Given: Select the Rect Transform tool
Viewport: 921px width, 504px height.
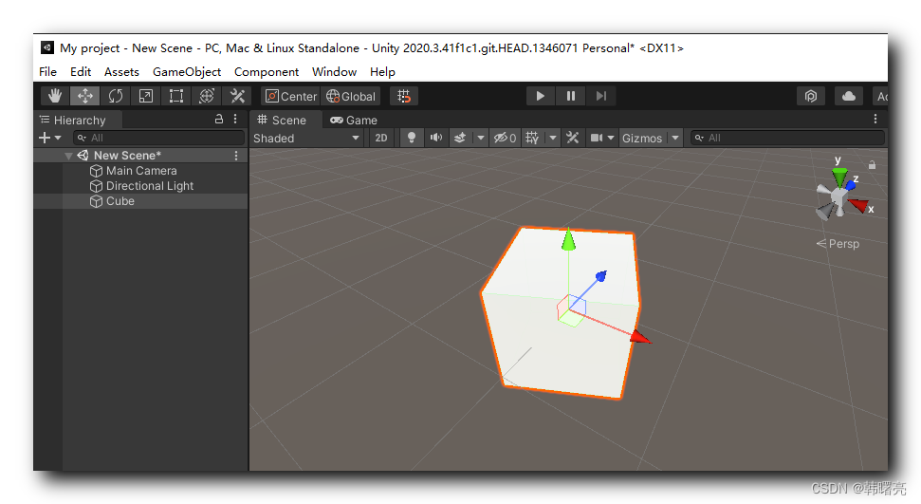Looking at the screenshot, I should [176, 96].
